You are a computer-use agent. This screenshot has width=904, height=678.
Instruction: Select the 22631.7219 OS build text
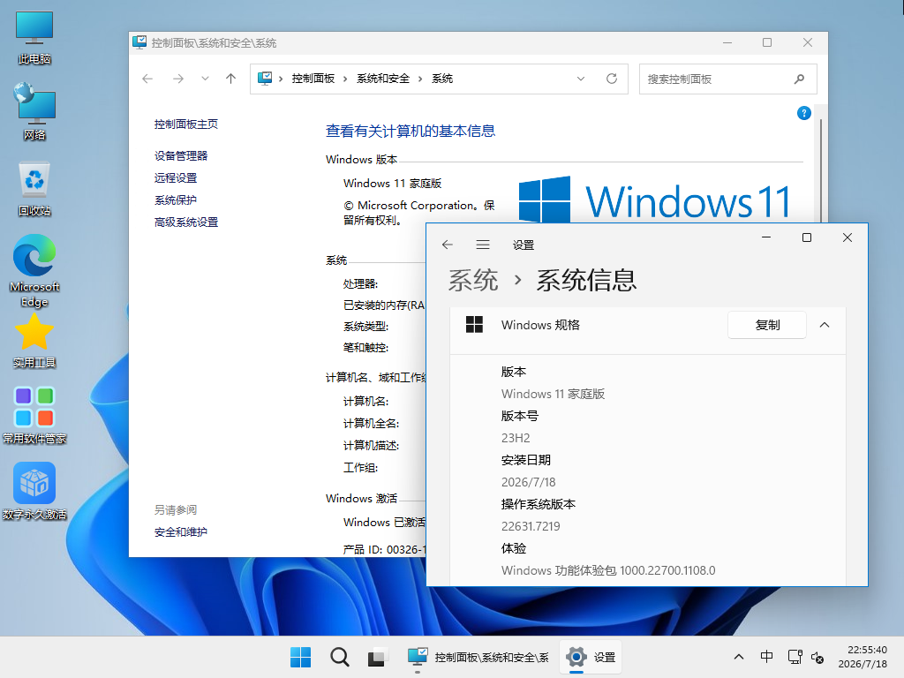tap(531, 526)
